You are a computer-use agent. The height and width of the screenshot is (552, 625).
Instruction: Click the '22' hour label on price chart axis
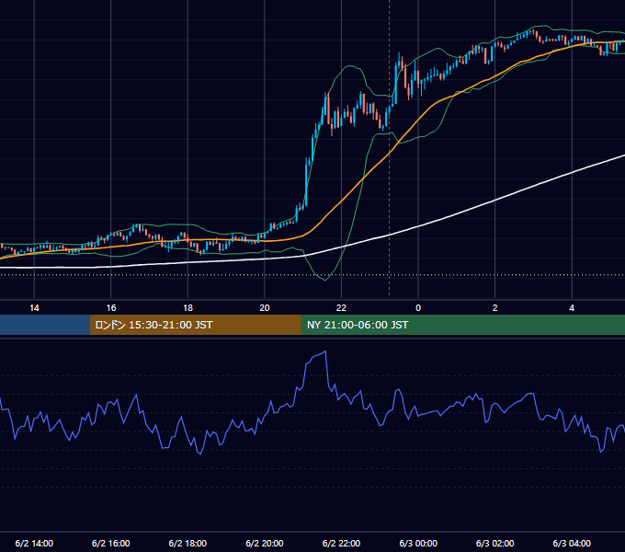341,308
